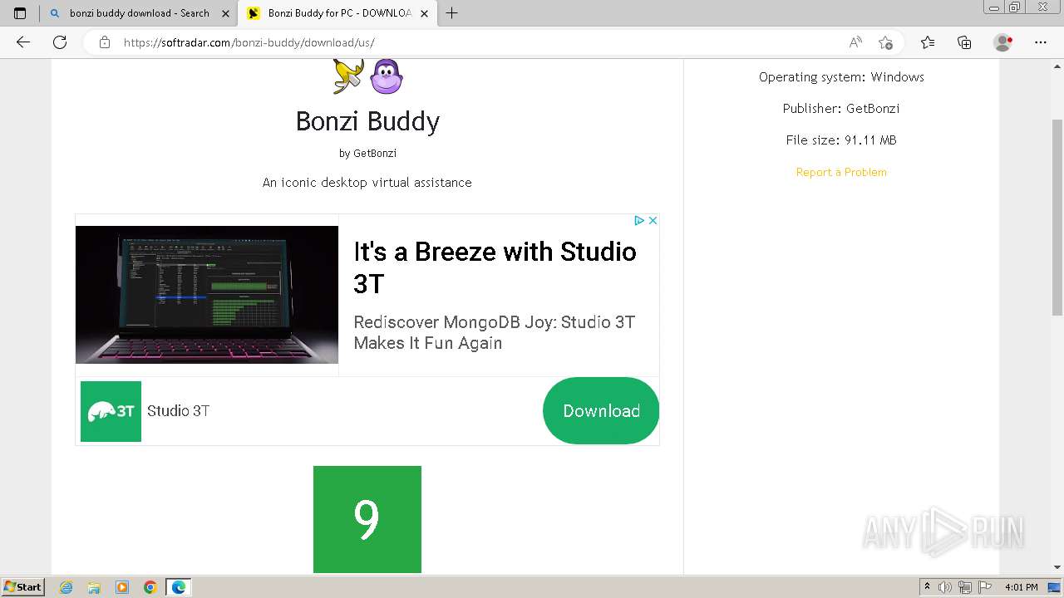Click the network tray icon
Viewport: 1064px width, 598px height.
point(965,587)
